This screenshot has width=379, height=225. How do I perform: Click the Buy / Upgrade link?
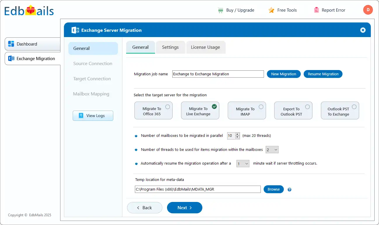pos(240,10)
